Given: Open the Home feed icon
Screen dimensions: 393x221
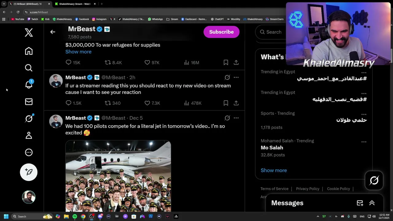Looking at the screenshot, I should (x=29, y=51).
